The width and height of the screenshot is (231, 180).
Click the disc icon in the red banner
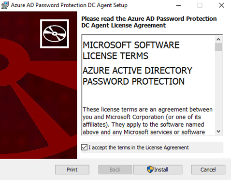coord(55,34)
